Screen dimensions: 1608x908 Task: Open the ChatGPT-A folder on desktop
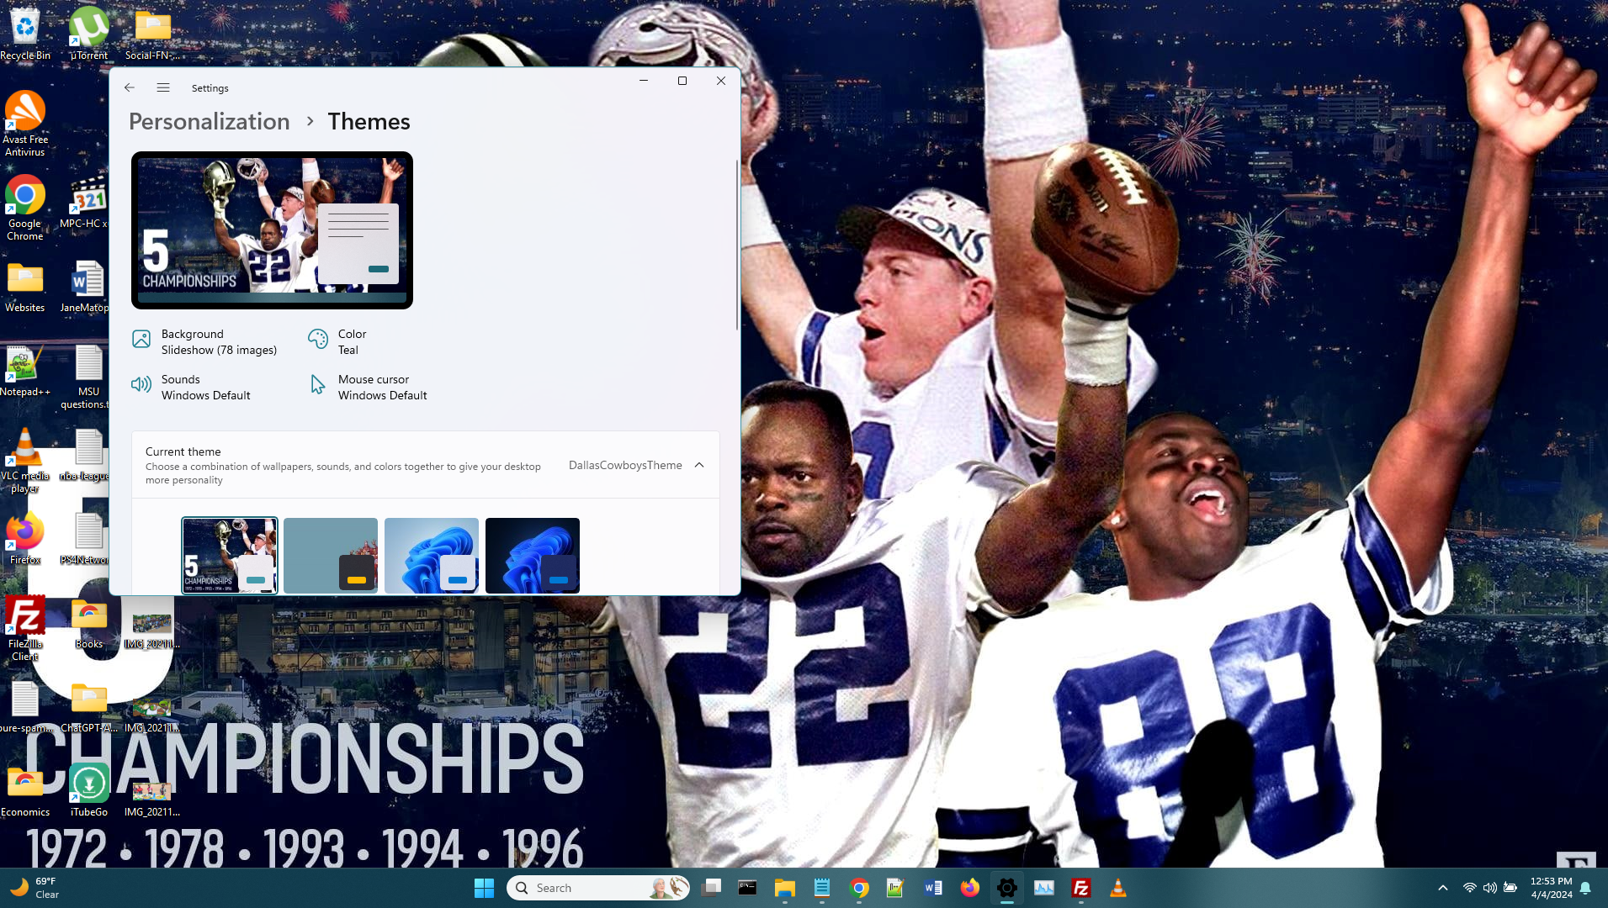coord(88,706)
